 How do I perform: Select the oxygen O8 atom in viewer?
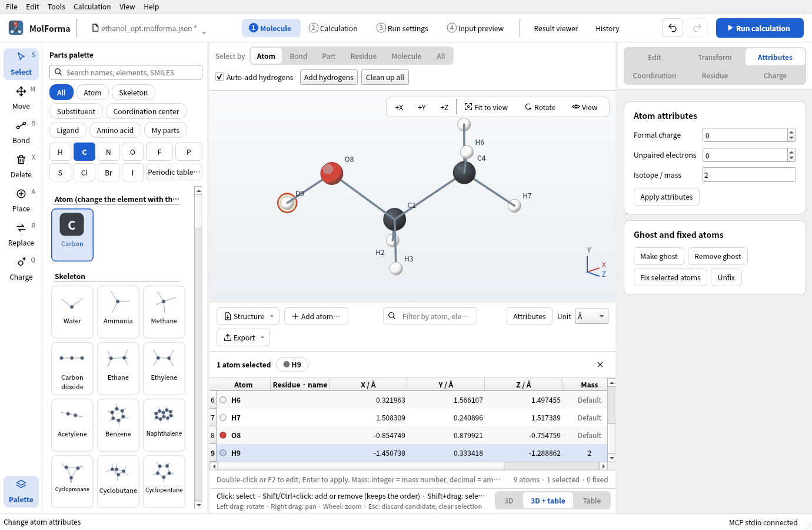pos(332,174)
